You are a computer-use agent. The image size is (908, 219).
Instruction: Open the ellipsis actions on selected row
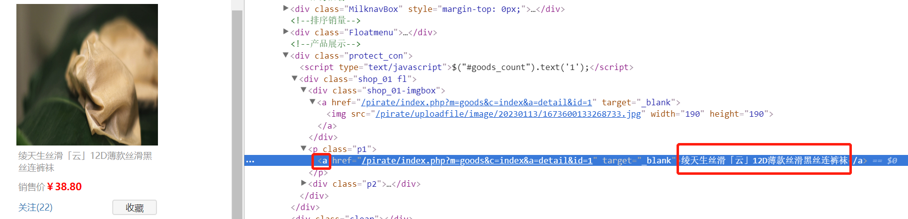(250, 161)
